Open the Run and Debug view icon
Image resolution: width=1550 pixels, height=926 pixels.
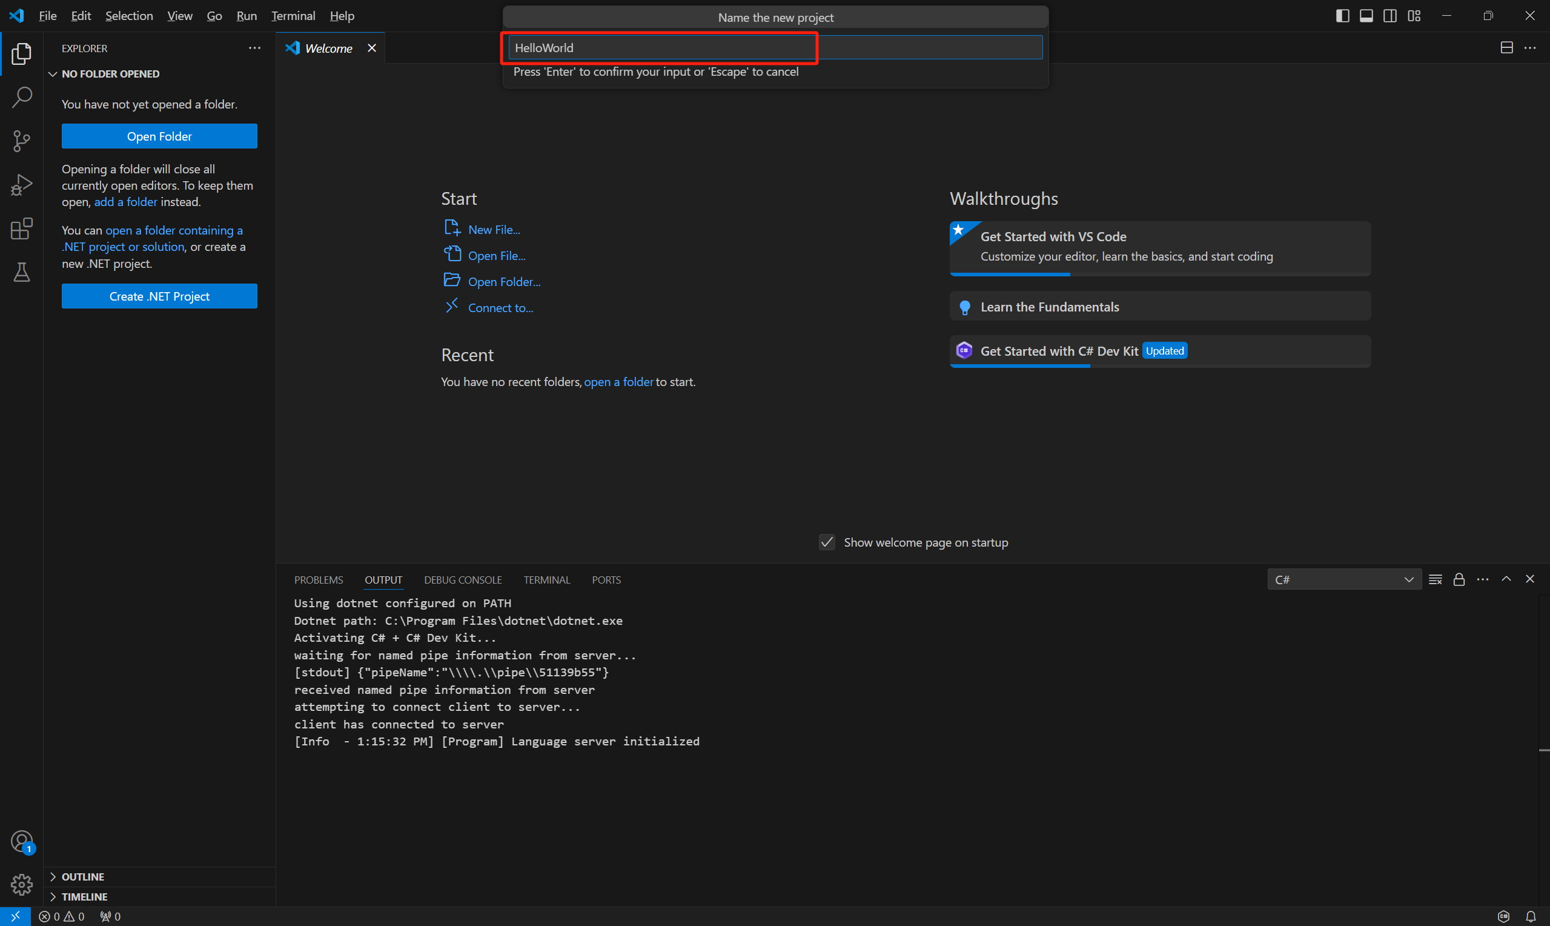click(x=21, y=185)
